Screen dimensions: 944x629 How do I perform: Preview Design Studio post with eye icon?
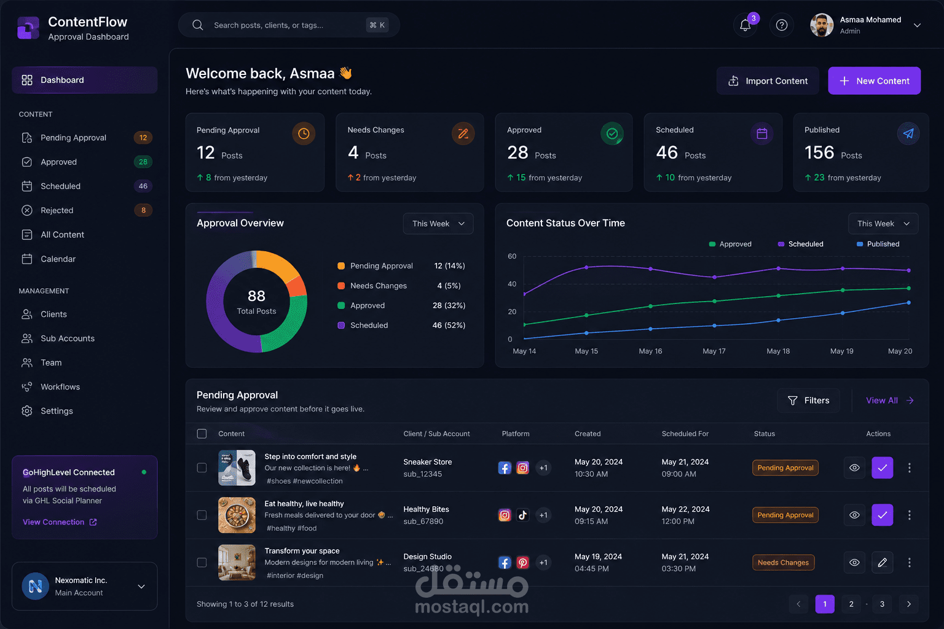854,562
